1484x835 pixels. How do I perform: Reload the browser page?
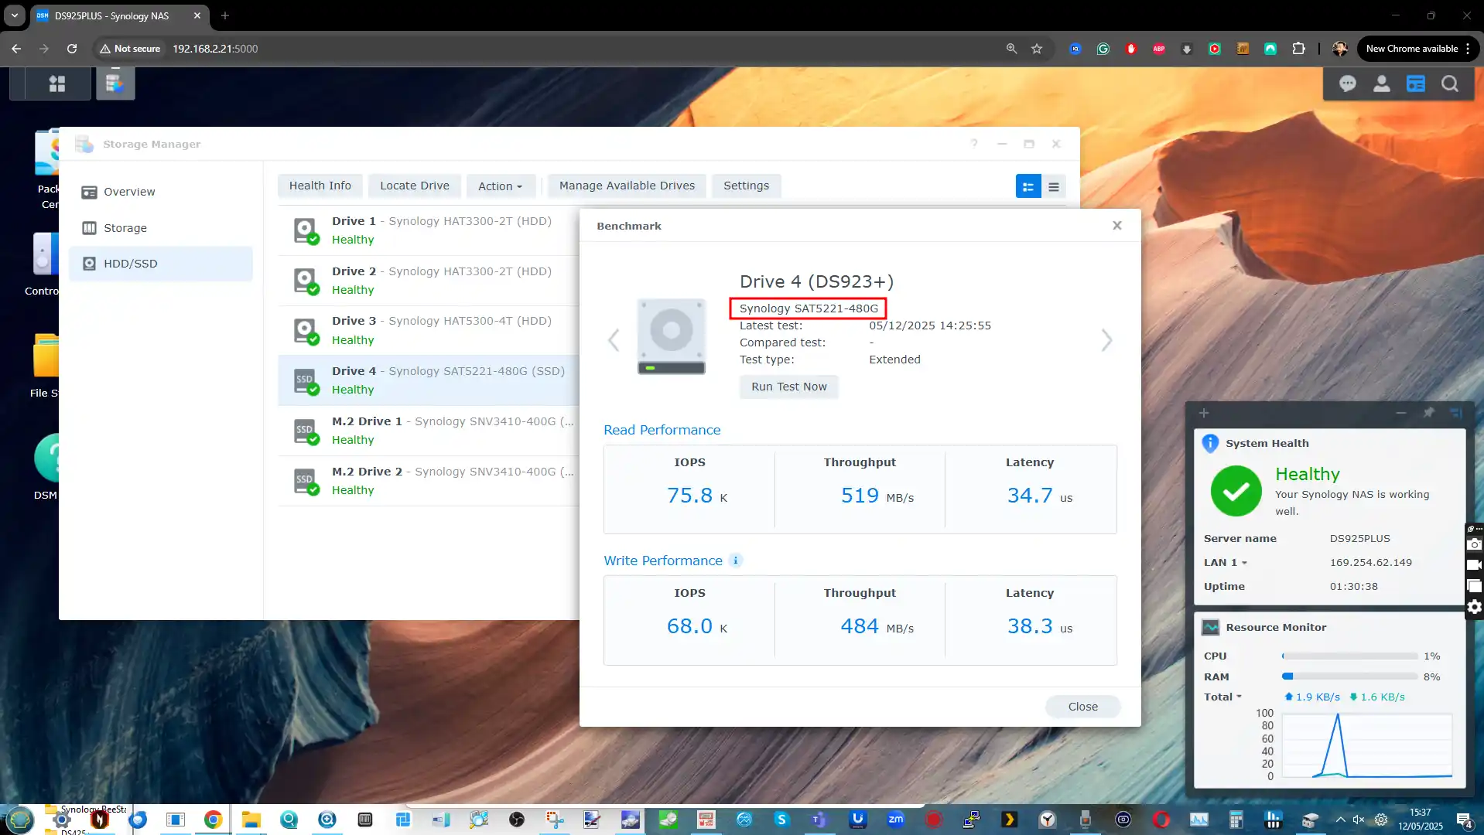tap(72, 49)
